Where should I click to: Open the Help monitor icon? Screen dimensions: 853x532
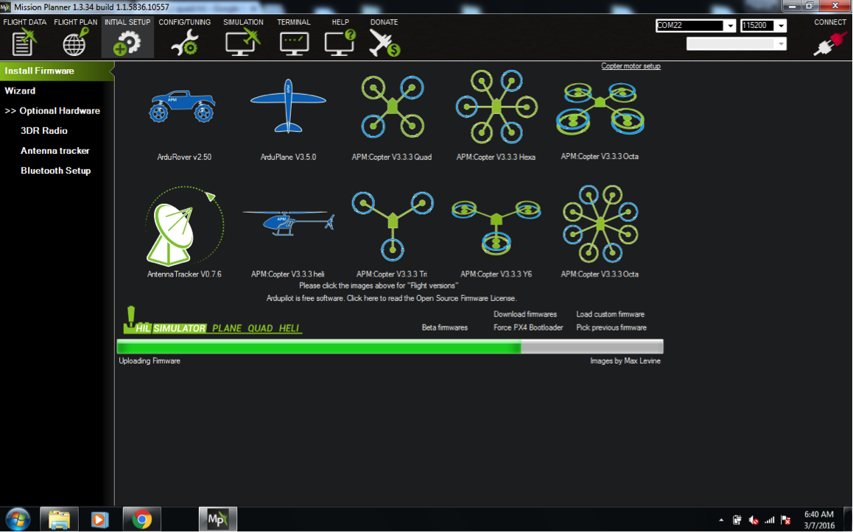[x=340, y=43]
